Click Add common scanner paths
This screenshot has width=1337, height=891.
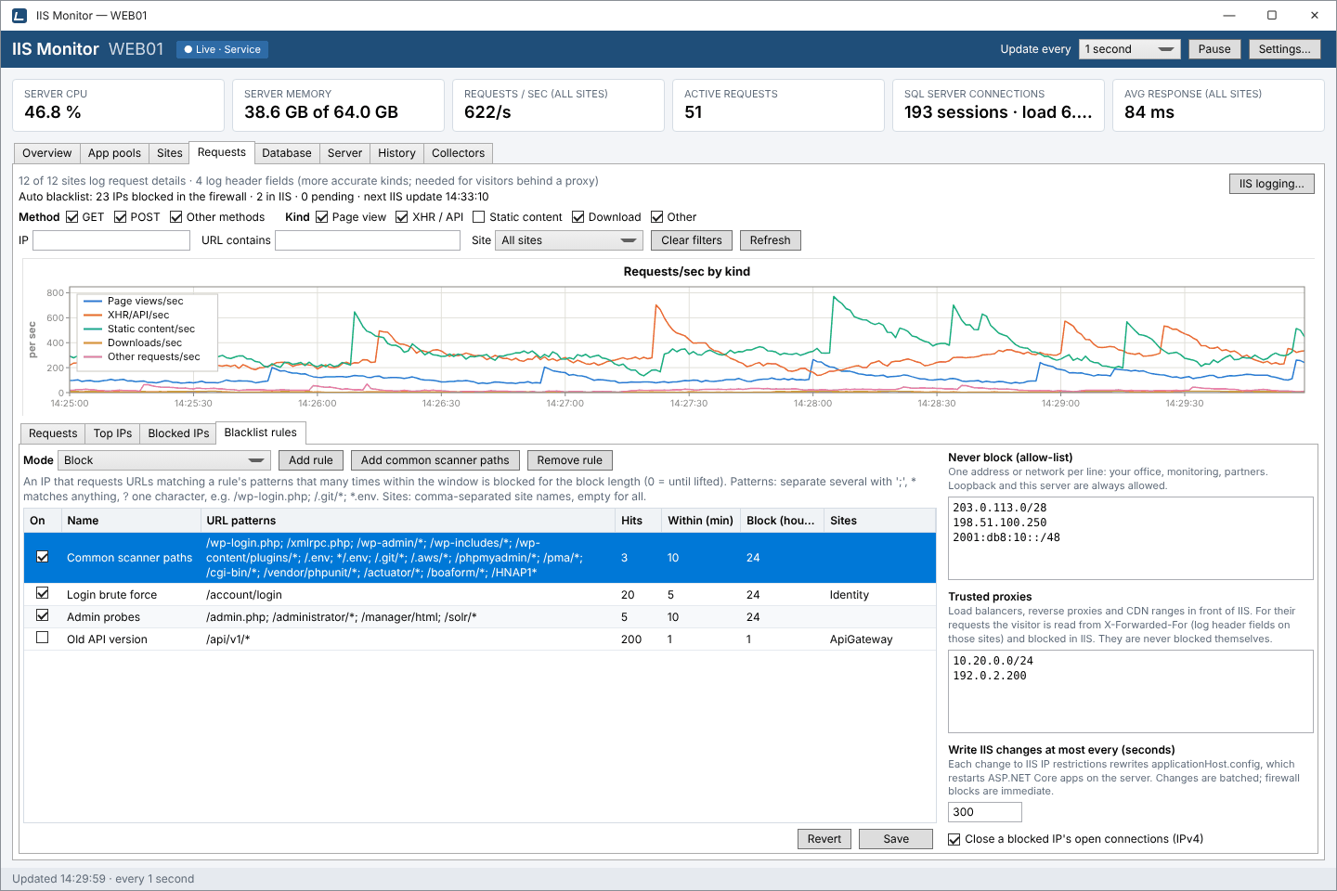[x=435, y=460]
